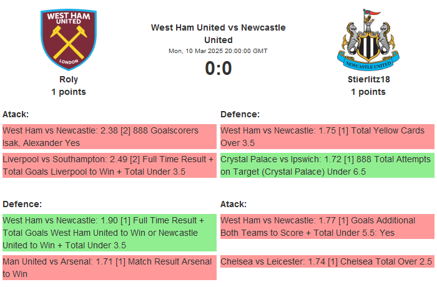
Task: Click the player name Roly
Action: pyautogui.click(x=69, y=79)
